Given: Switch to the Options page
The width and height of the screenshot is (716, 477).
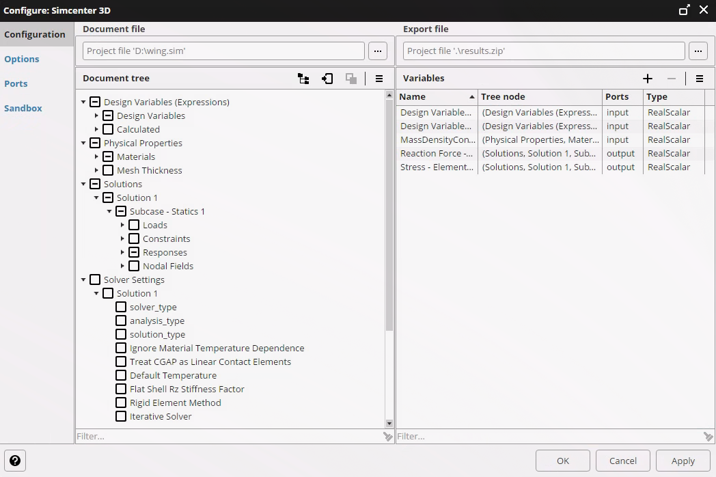Looking at the screenshot, I should pos(22,59).
